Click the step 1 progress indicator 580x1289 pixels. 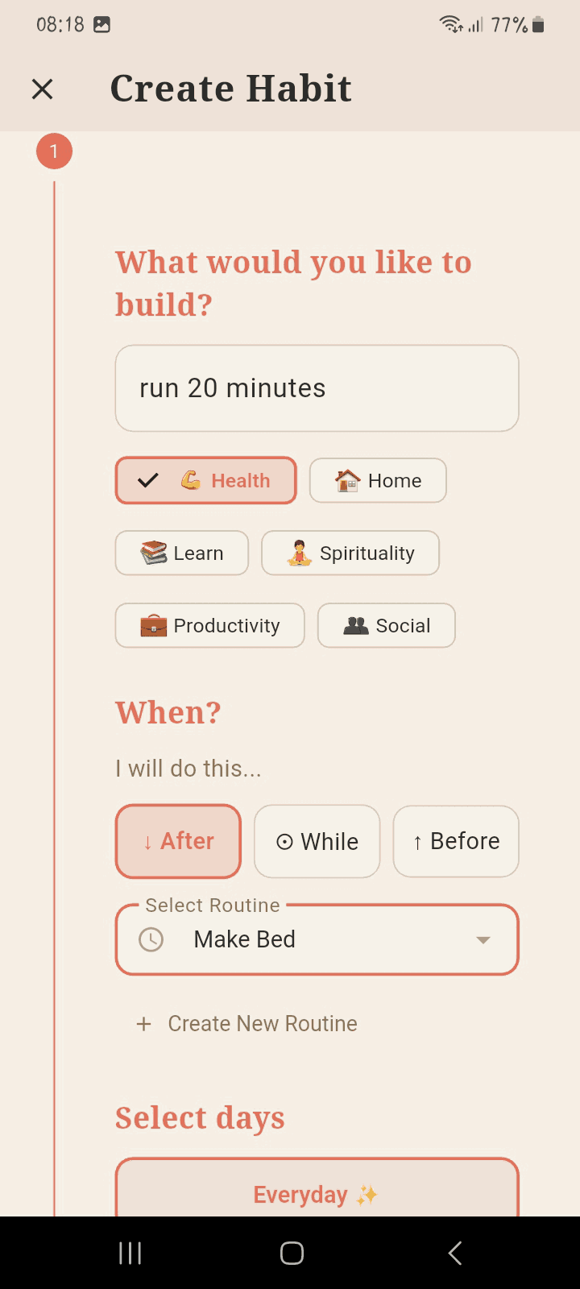click(x=54, y=151)
